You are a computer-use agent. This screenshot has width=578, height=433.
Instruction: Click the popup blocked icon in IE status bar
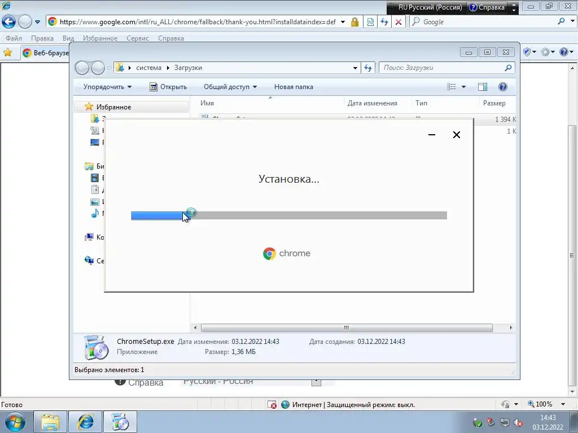coord(272,405)
